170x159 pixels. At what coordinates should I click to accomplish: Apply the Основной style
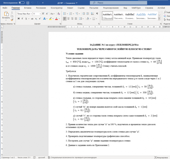pyautogui.click(x=130, y=16)
